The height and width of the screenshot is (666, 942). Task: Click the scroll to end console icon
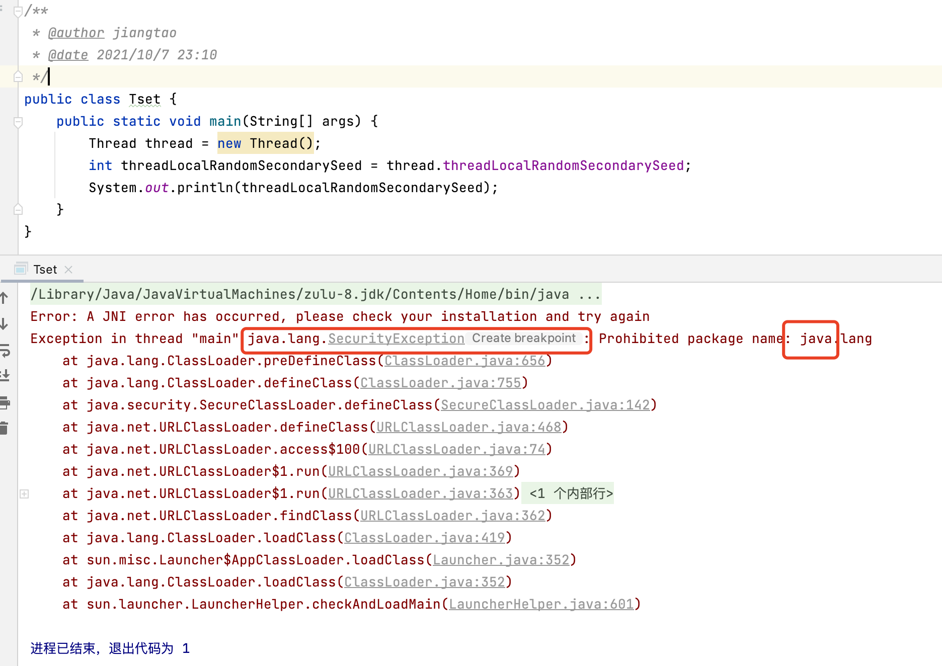(5, 376)
